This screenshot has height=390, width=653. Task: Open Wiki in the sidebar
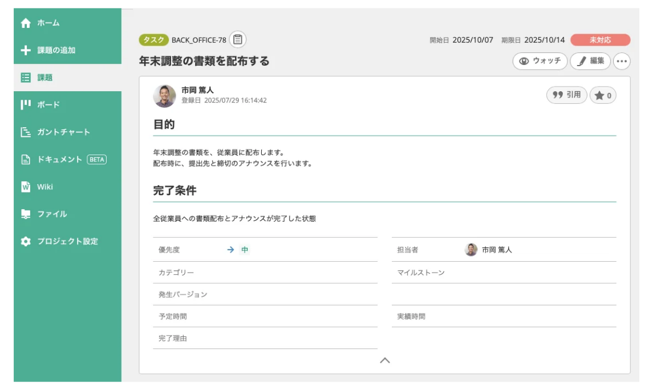67,186
